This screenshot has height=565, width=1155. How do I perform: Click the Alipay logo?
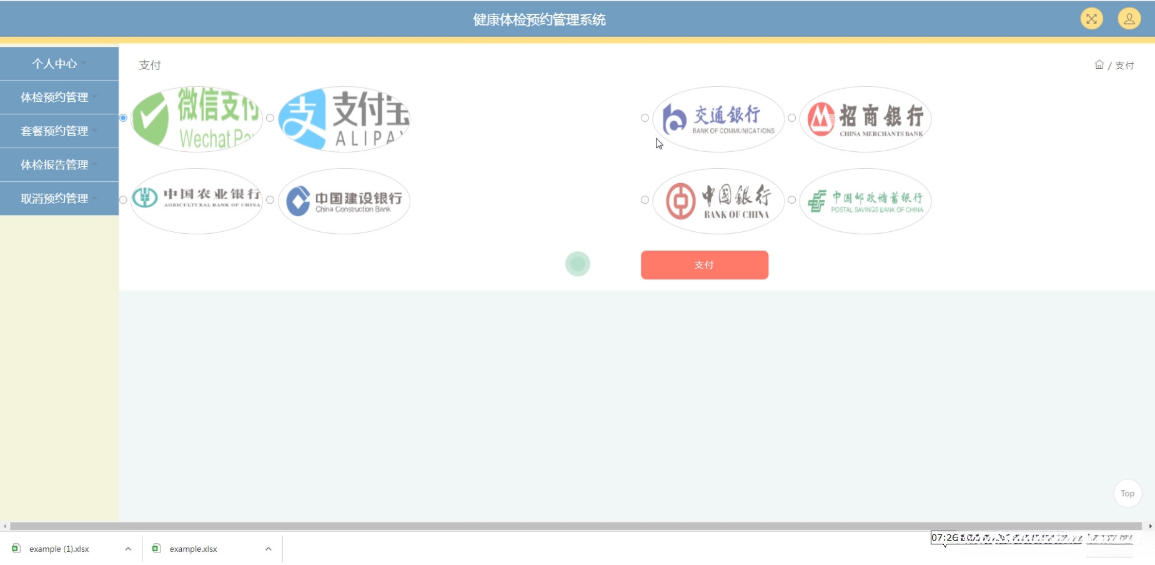tap(344, 119)
